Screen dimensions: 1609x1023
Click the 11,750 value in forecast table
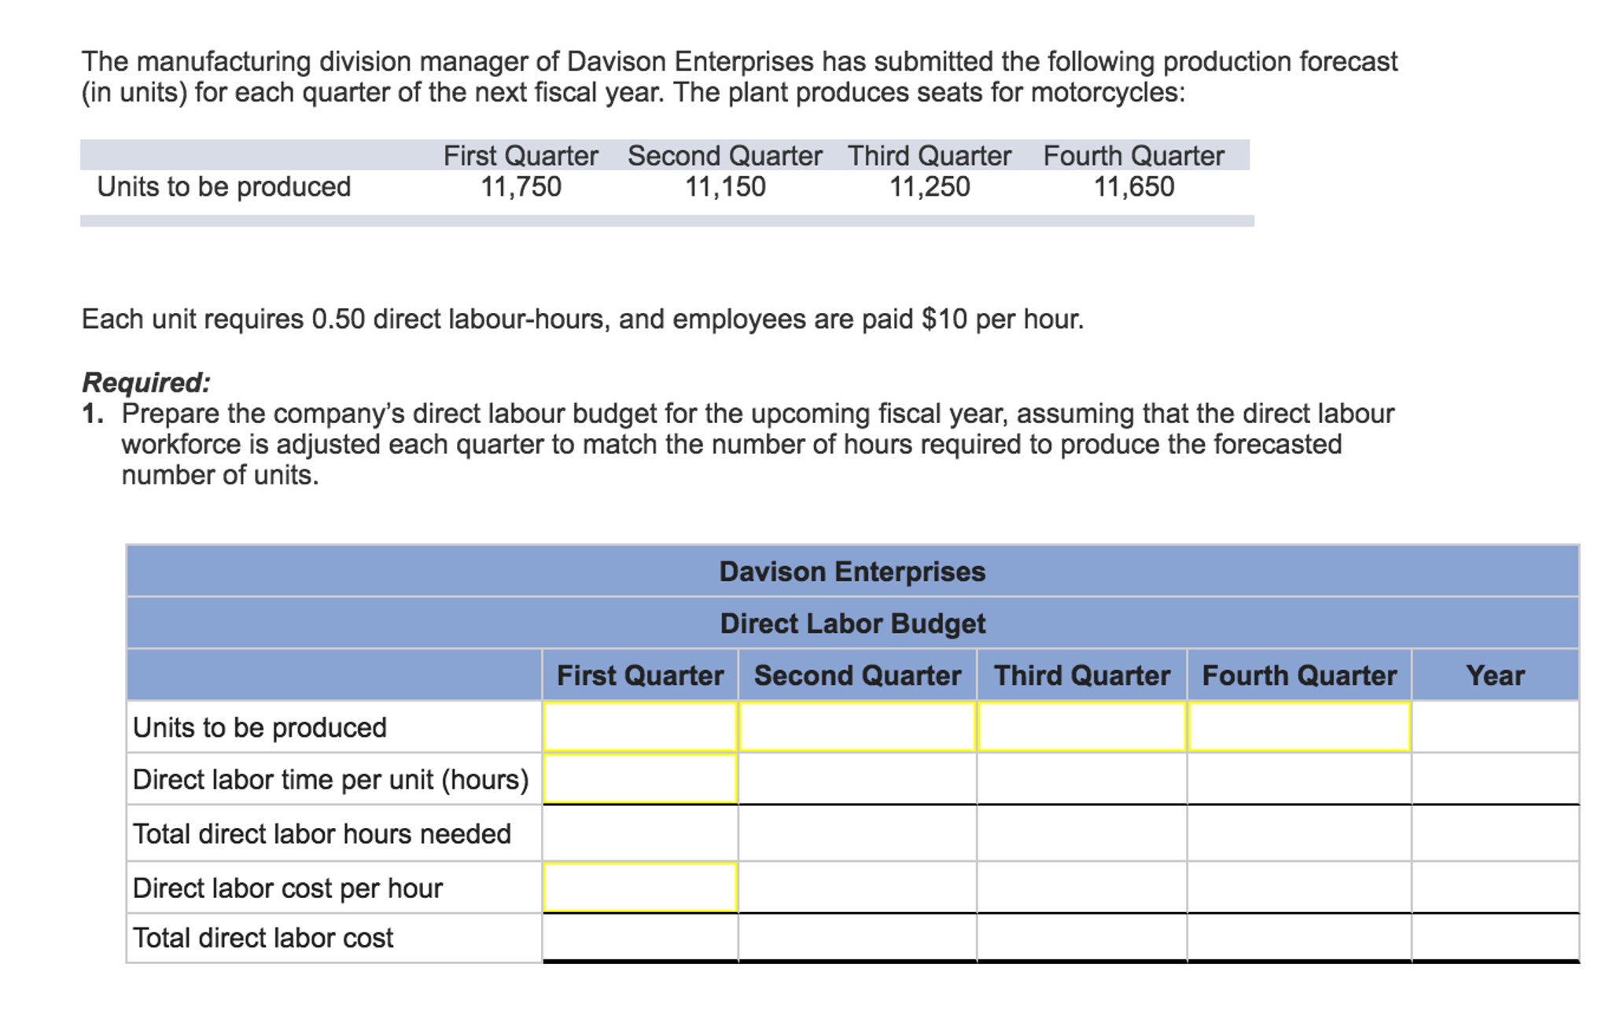point(521,186)
